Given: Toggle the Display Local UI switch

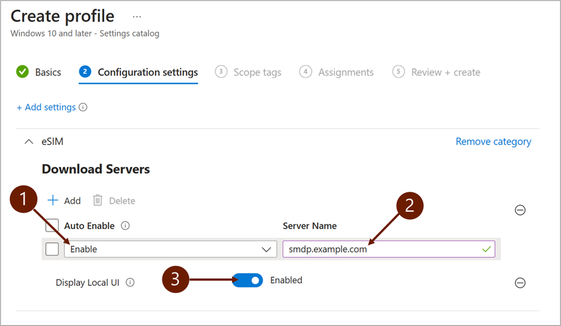Looking at the screenshot, I should tap(247, 280).
